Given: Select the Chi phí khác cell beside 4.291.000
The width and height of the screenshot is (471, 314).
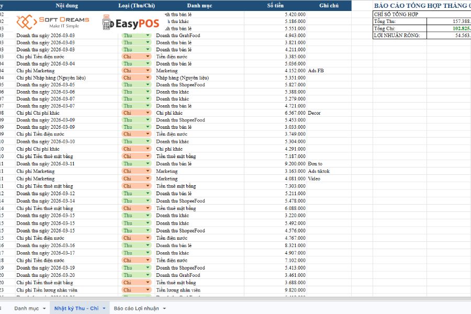Looking at the screenshot, I should [x=199, y=149].
